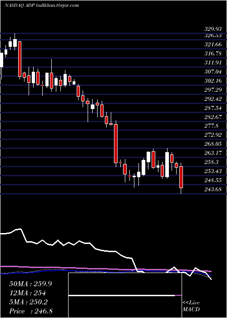Click the 287.54 price label
227x318 pixels.
213,108
